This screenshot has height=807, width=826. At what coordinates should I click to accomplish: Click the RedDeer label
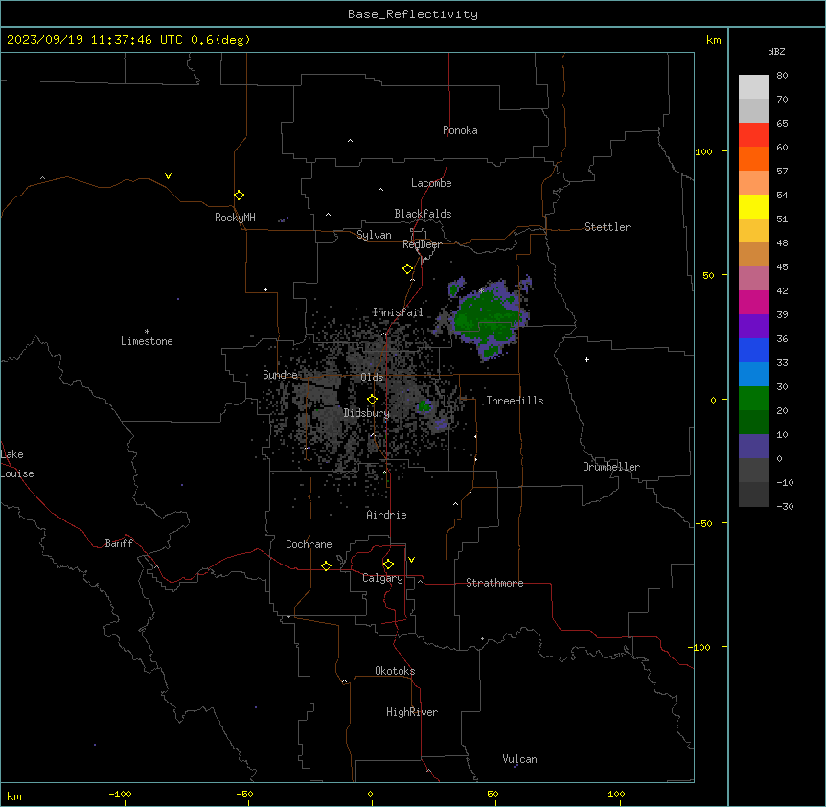point(422,244)
